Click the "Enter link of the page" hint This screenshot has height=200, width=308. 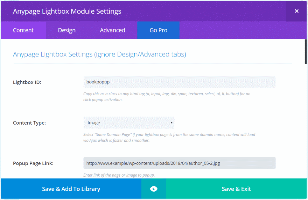click(119, 175)
